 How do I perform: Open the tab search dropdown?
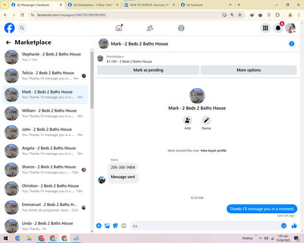tap(4, 5)
